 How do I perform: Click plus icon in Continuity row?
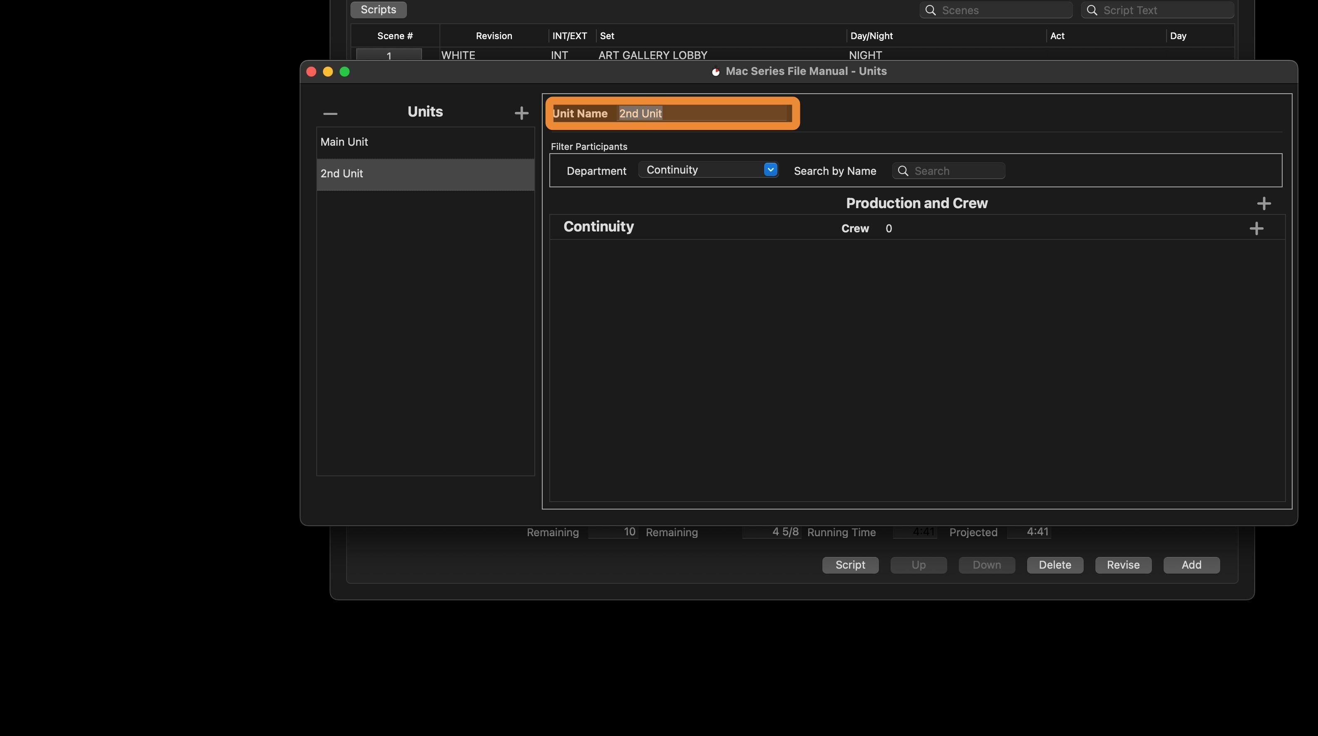(1256, 228)
